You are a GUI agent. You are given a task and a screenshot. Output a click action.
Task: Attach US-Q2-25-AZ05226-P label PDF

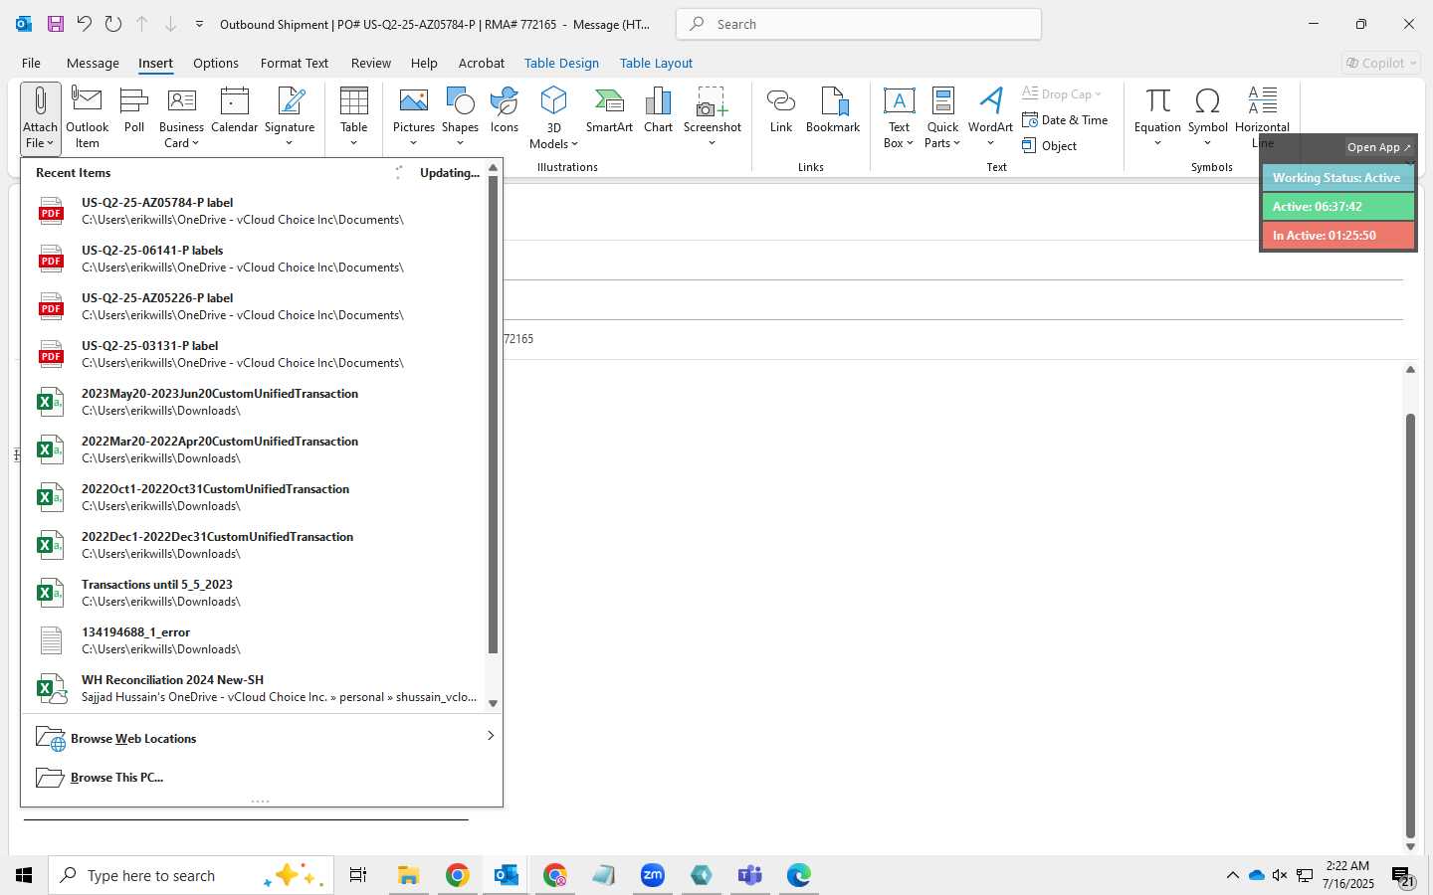click(x=255, y=306)
